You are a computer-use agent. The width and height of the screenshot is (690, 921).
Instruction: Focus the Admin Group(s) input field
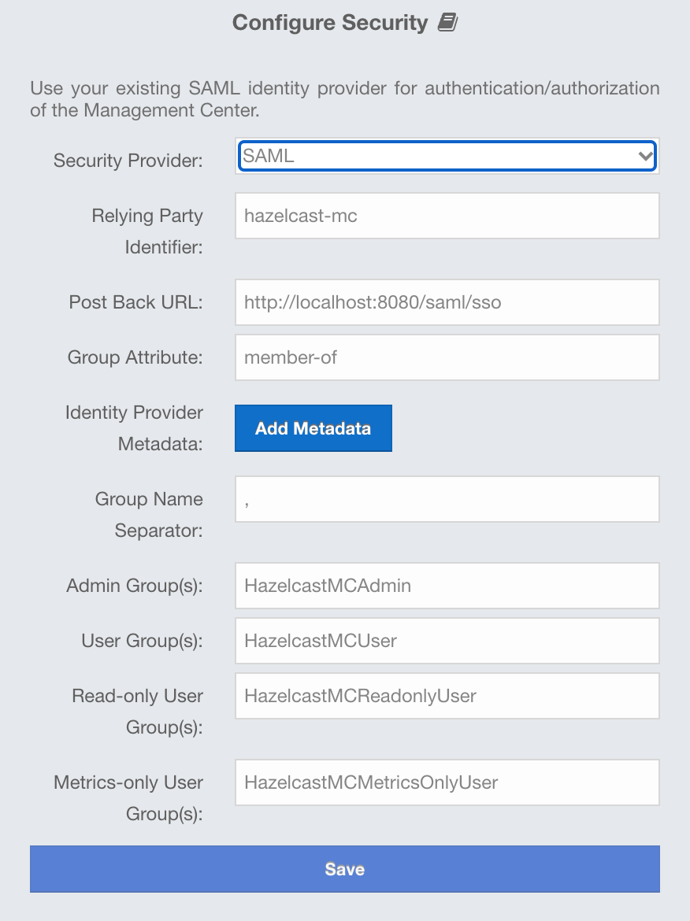pos(447,586)
